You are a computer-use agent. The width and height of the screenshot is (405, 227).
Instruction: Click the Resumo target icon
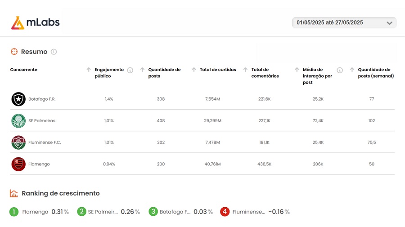click(x=14, y=52)
